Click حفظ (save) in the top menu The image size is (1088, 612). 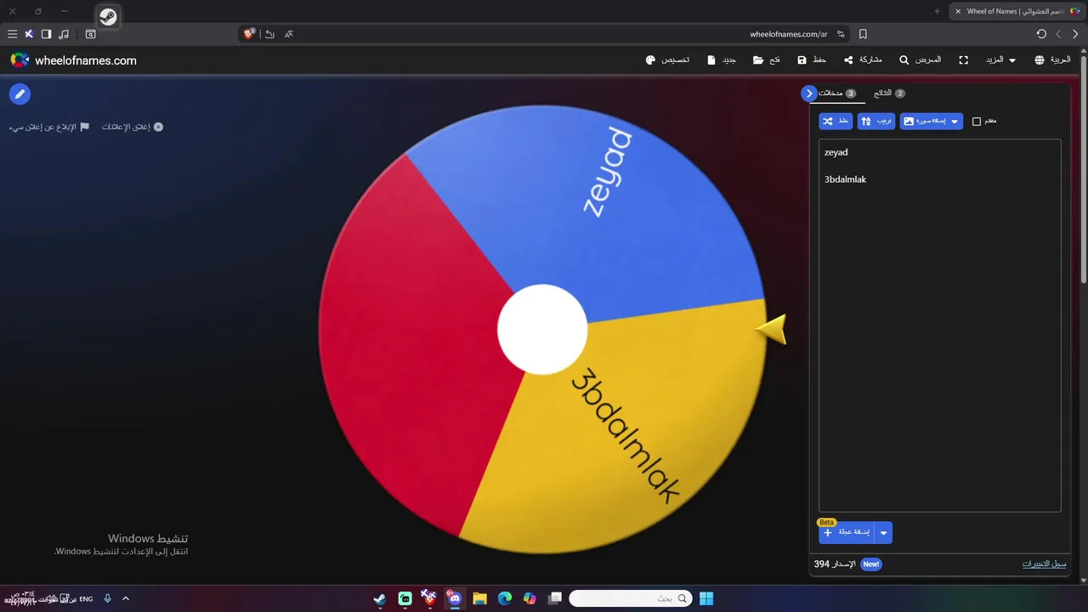click(812, 60)
